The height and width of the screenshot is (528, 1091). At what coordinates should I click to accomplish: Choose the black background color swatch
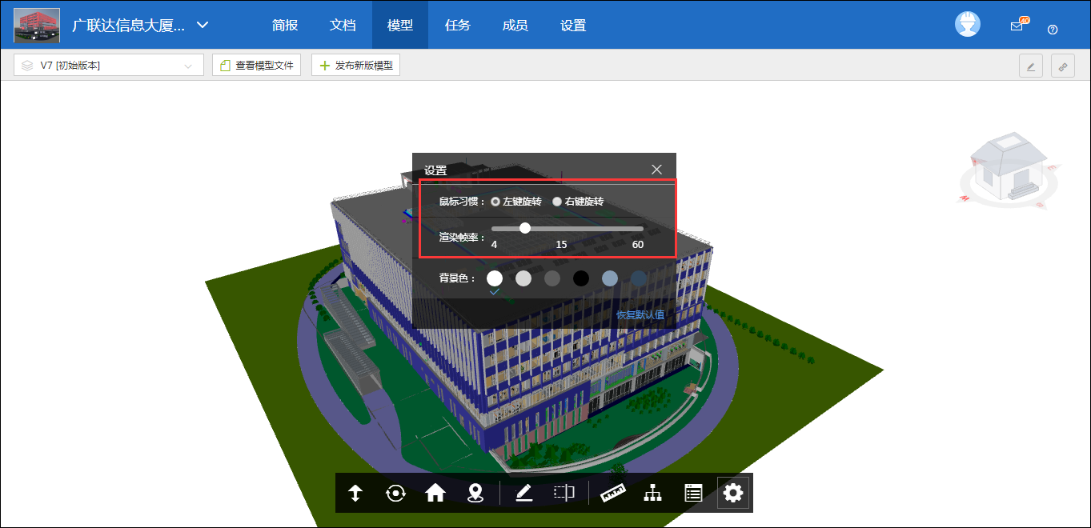[x=581, y=278]
